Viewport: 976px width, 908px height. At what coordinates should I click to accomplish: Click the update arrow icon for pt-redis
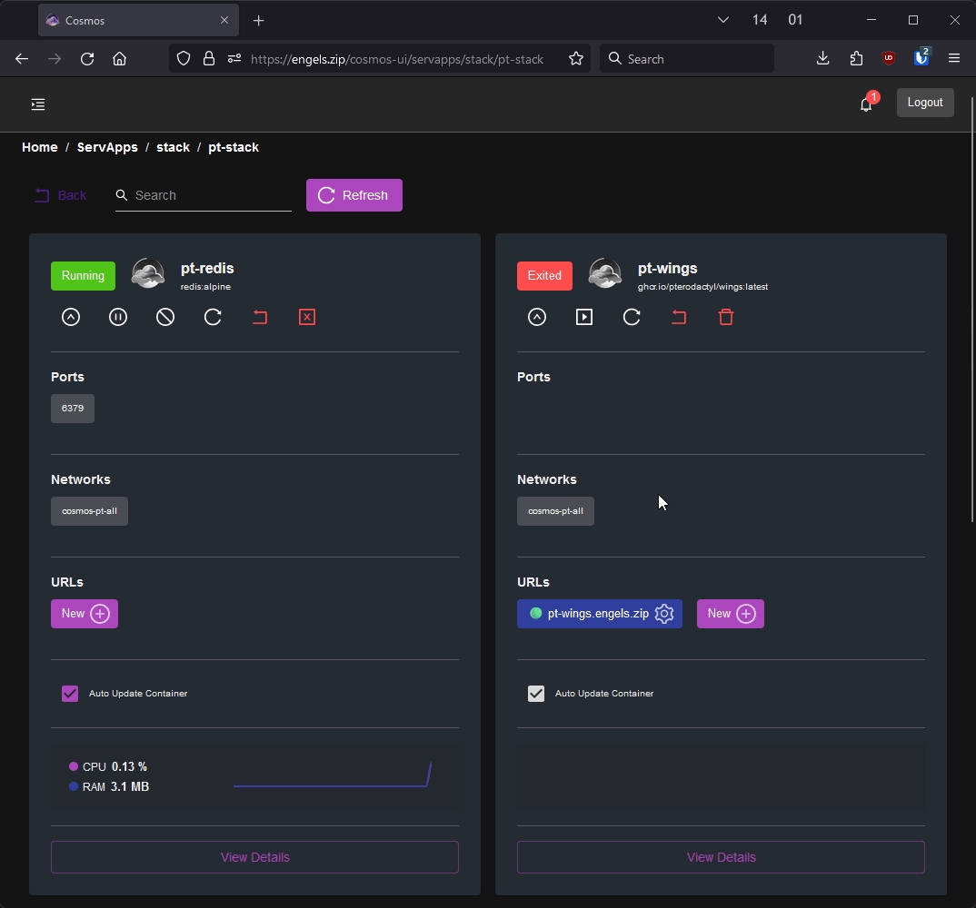[71, 317]
